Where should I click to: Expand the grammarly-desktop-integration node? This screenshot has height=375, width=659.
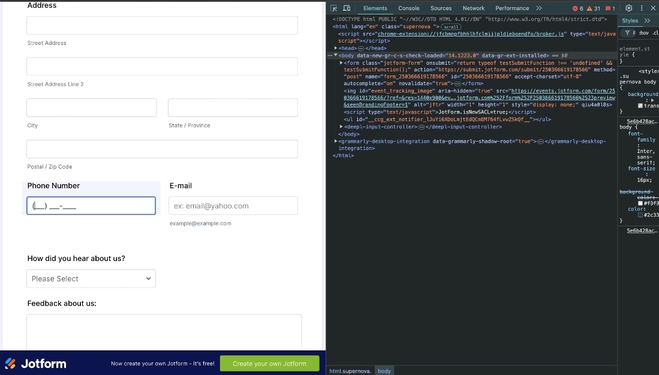pyautogui.click(x=335, y=141)
